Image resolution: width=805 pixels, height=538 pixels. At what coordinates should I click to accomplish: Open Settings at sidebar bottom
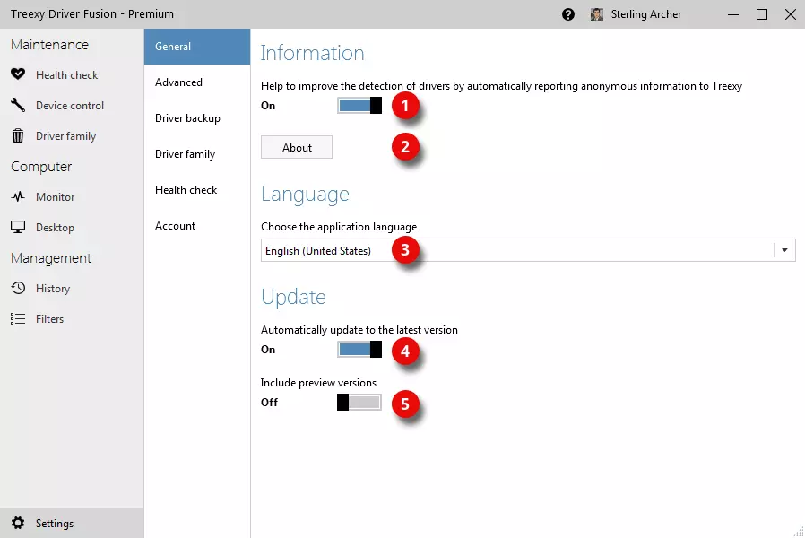pyautogui.click(x=72, y=523)
